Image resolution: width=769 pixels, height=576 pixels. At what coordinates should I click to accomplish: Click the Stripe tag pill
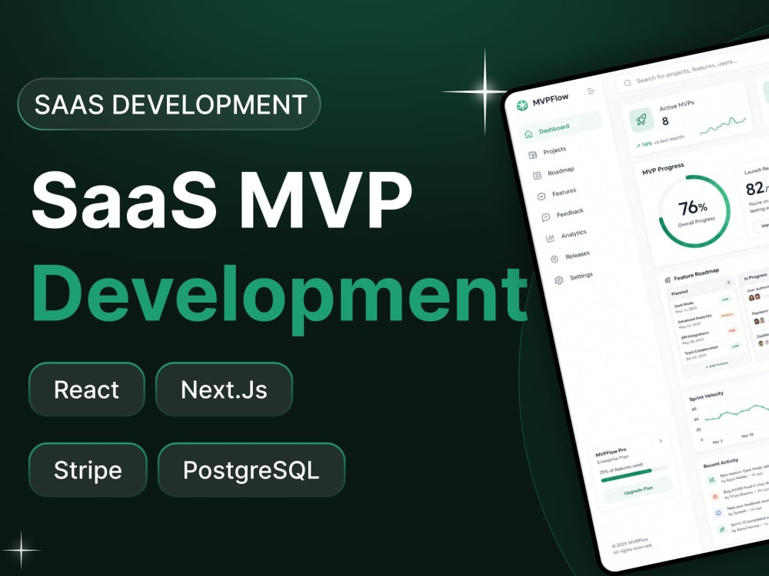click(88, 470)
